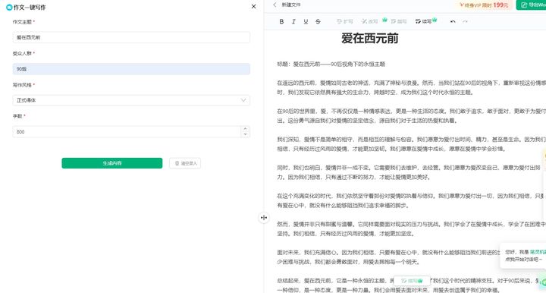The height and width of the screenshot is (293, 546).
Task: Click the 写作风格 dropdown chevron arrow
Action: pos(243,100)
